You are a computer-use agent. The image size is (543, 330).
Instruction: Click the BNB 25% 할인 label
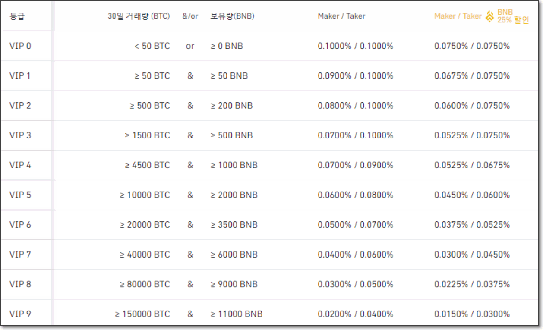[513, 16]
